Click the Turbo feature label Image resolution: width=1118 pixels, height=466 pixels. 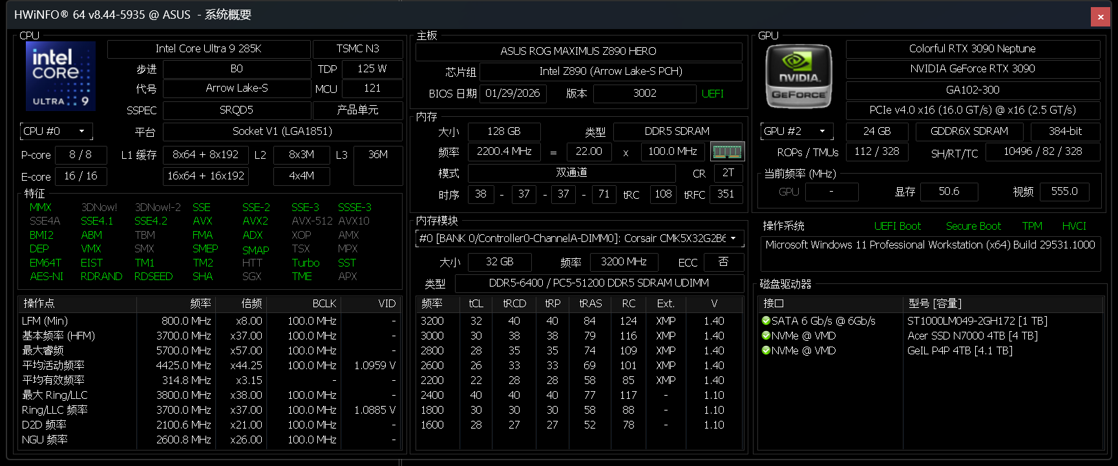tap(305, 263)
